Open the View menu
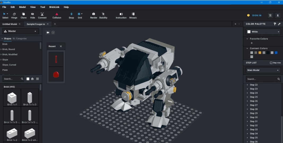283x143 pixels. [x=33, y=7]
